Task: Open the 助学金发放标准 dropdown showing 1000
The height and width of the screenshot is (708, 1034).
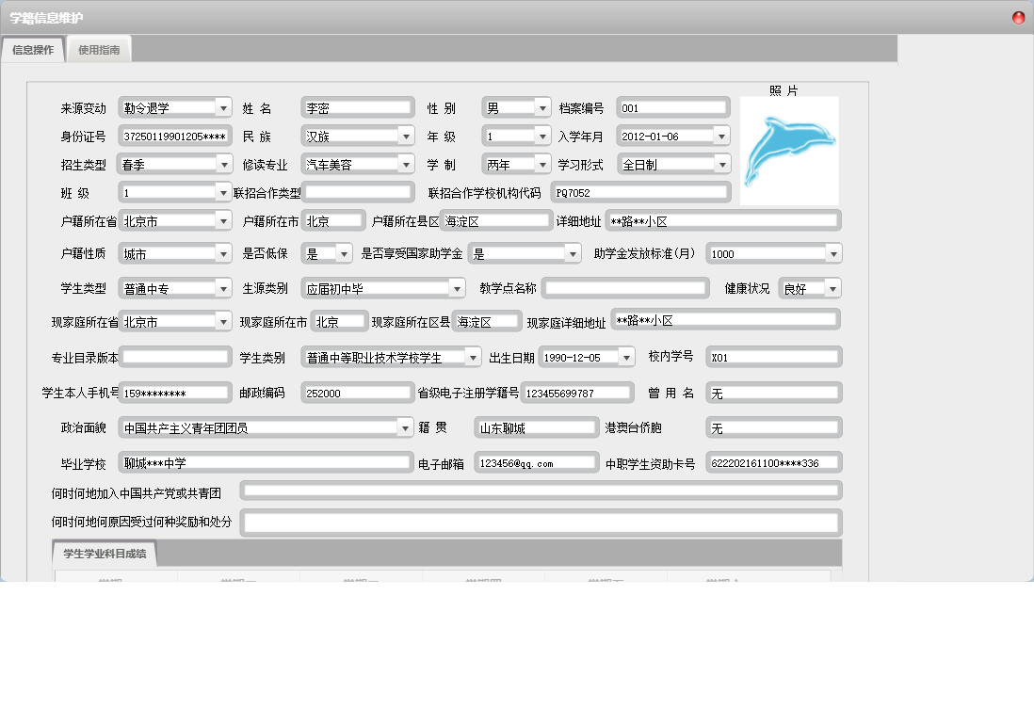Action: click(x=832, y=253)
